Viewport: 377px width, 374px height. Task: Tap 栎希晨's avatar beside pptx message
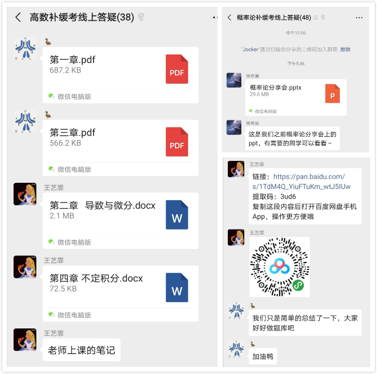coord(234,80)
